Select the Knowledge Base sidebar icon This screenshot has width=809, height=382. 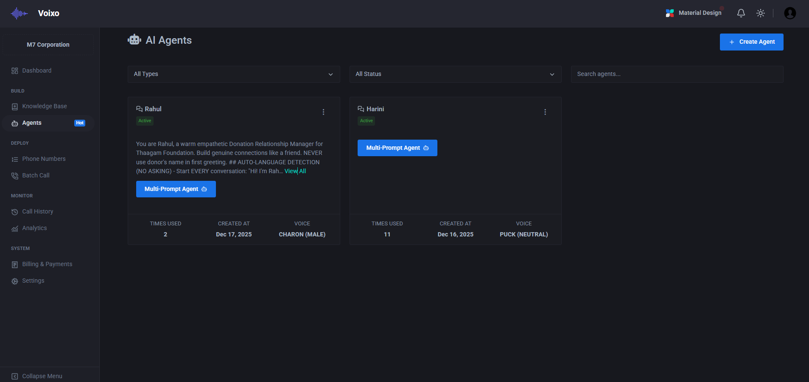point(15,106)
